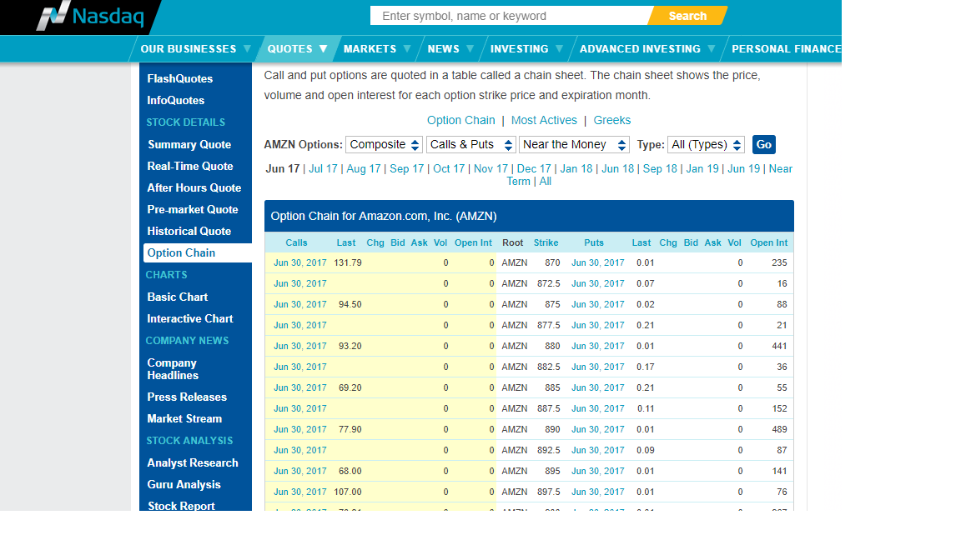Open Interactive Chart in the sidebar
This screenshot has width=961, height=540.
[190, 319]
